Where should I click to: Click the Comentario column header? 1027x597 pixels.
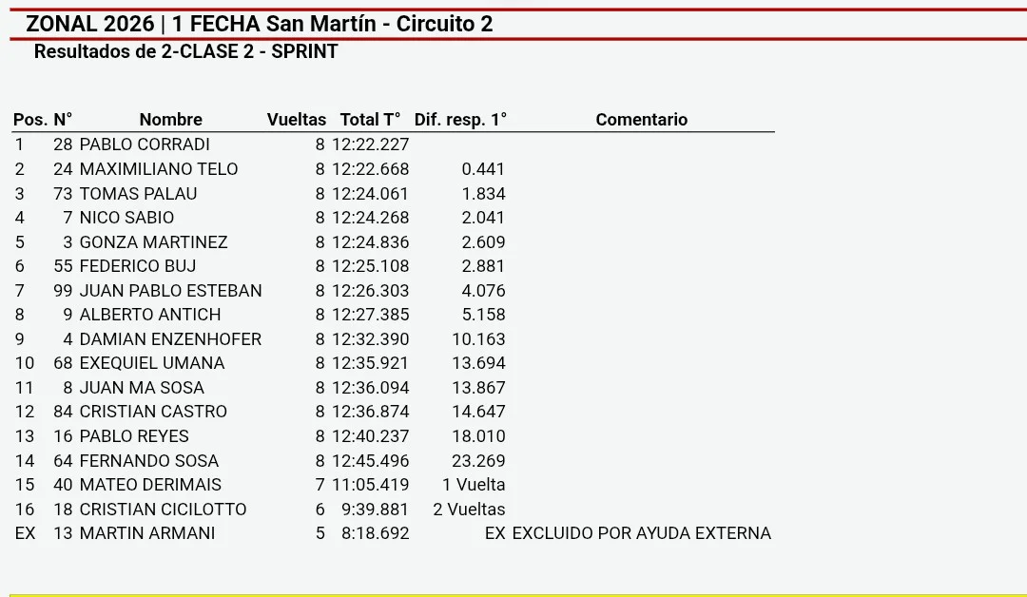click(641, 120)
